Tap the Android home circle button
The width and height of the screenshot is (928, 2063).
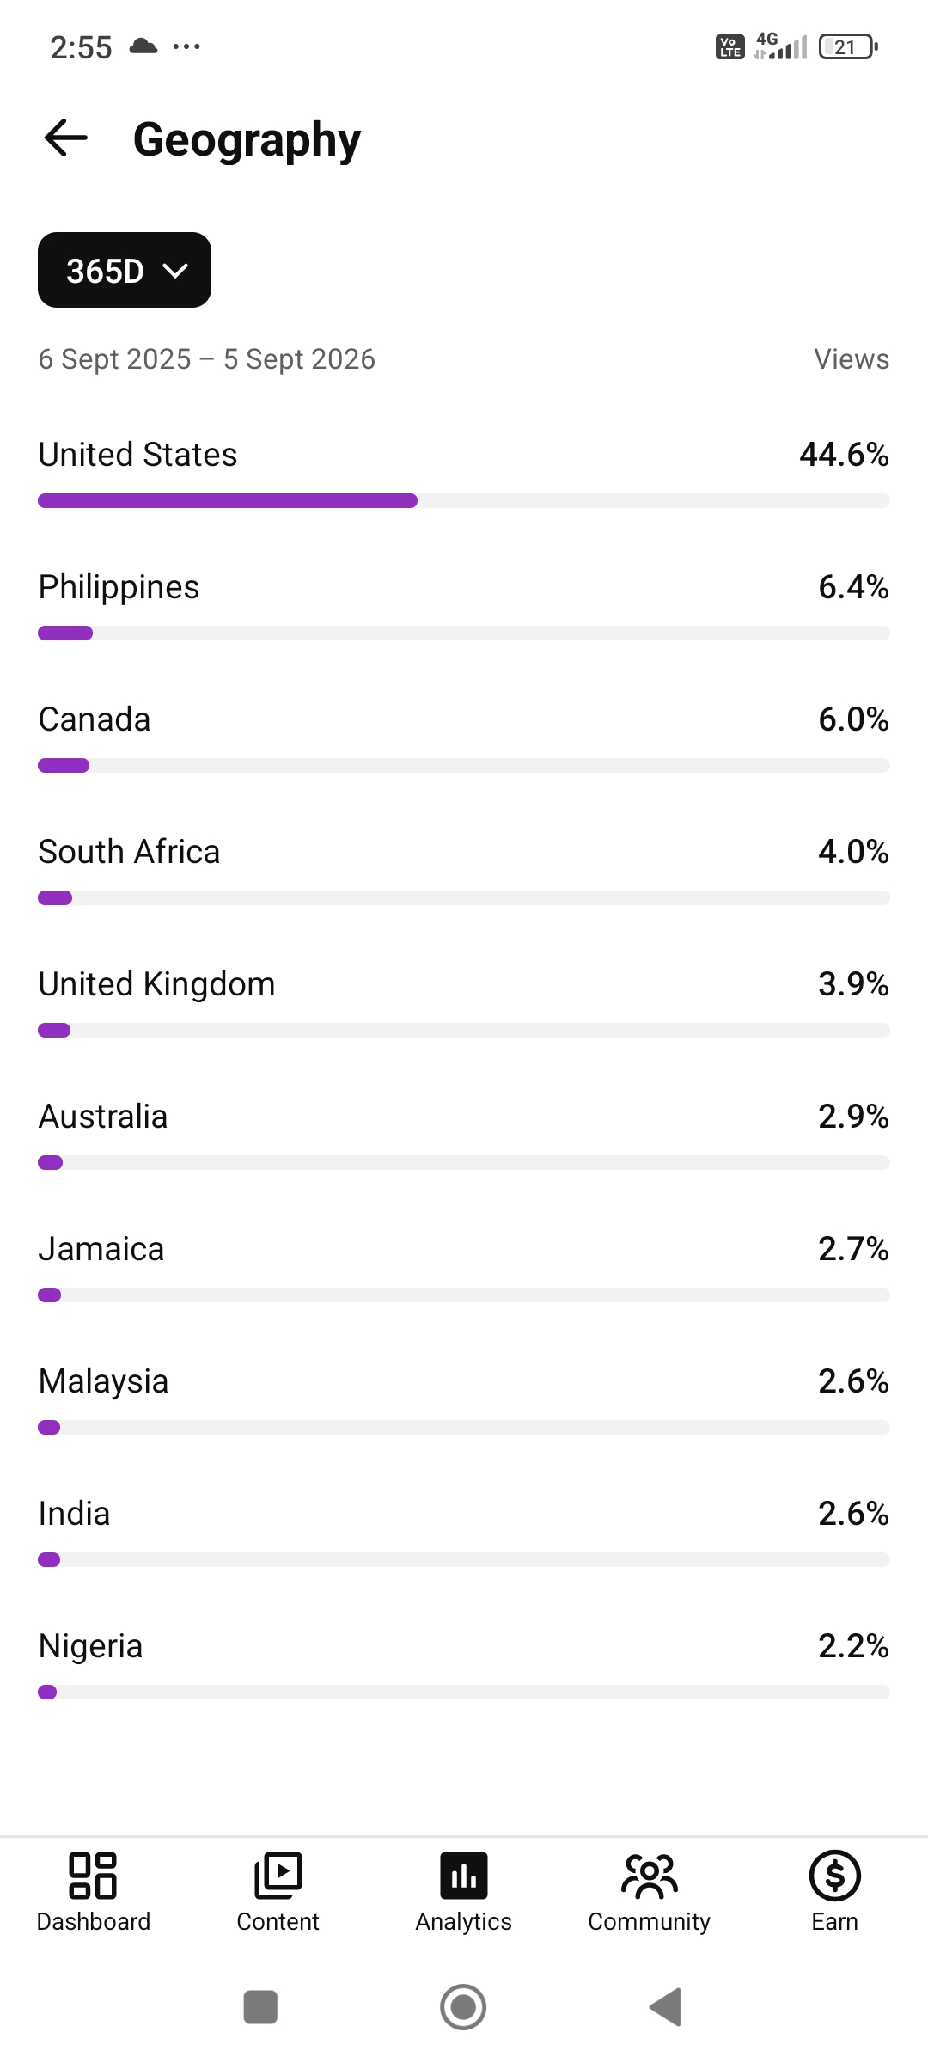tap(464, 2007)
